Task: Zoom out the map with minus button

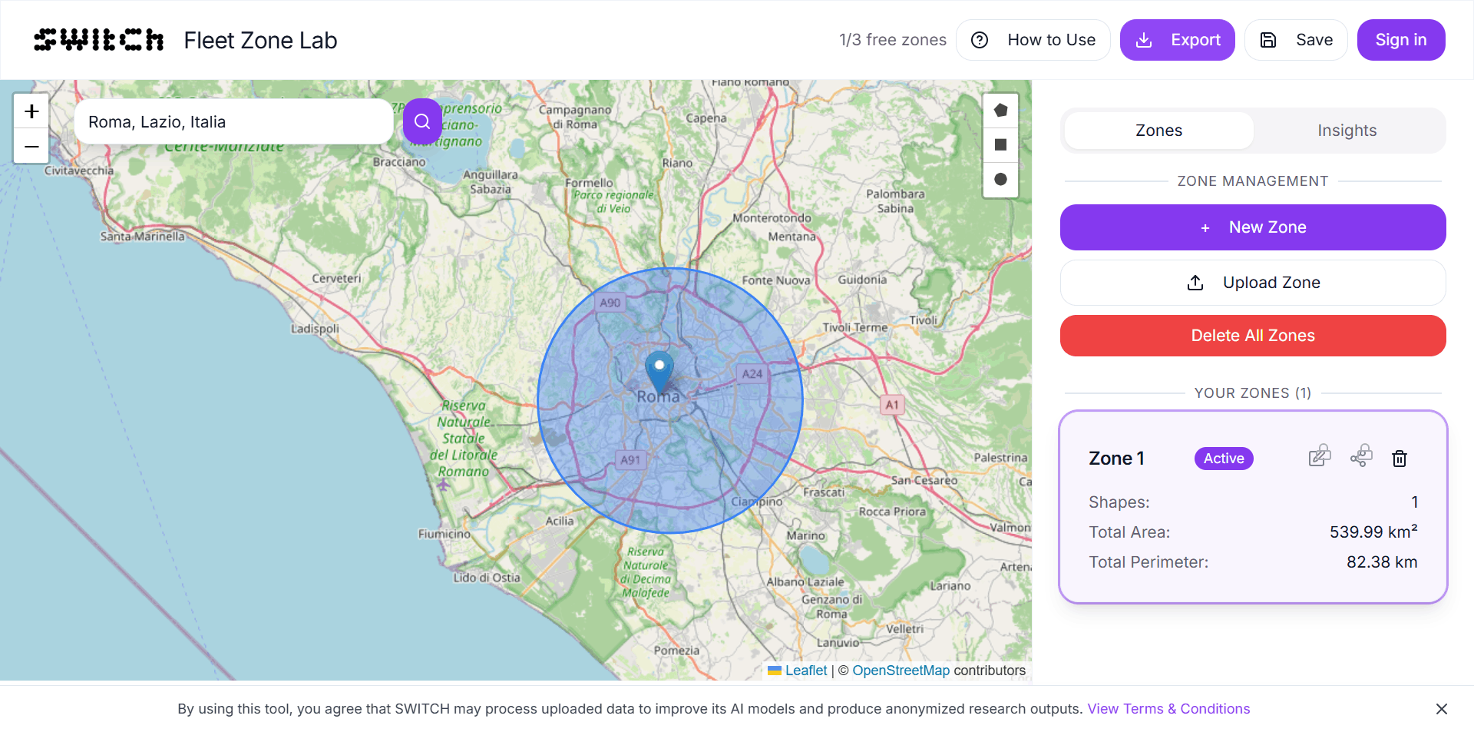Action: click(31, 146)
